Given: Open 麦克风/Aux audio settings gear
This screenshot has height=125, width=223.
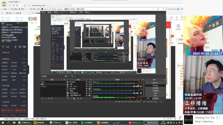Looking at the screenshot, I should [x=141, y=86].
